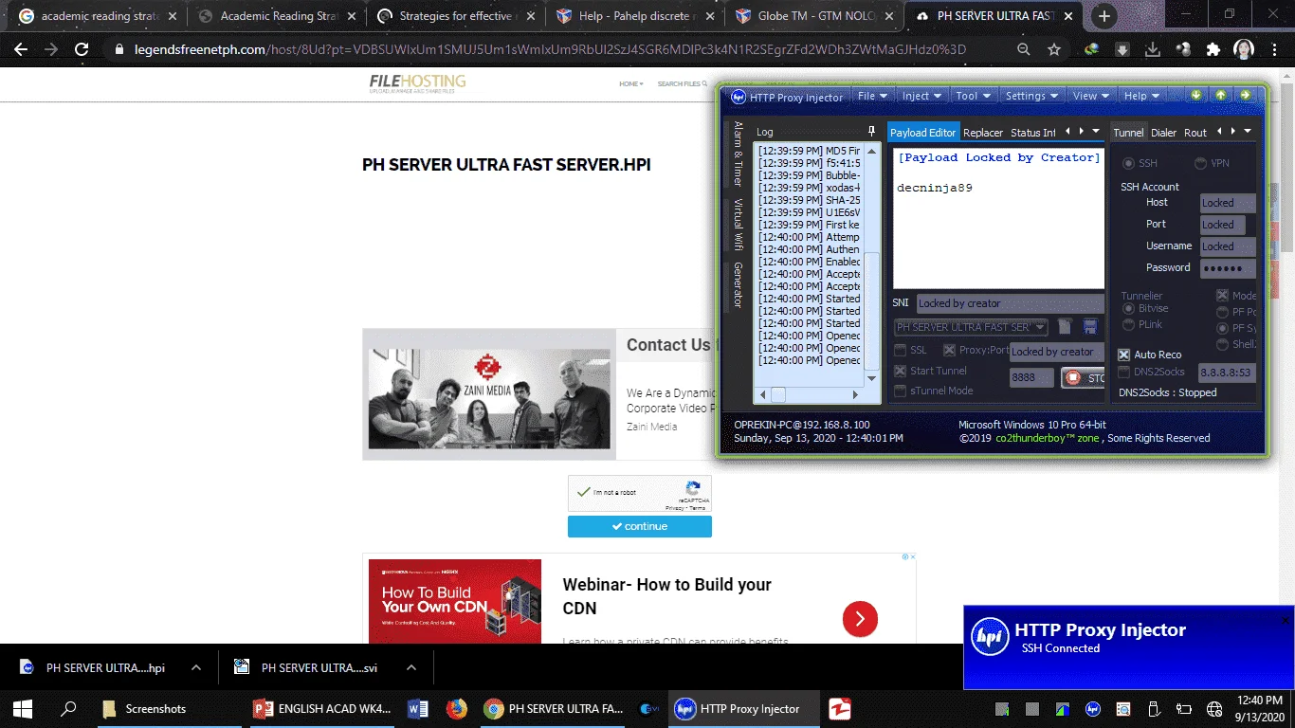1295x728 pixels.
Task: Reload the Chrome page
Action: pyautogui.click(x=82, y=49)
